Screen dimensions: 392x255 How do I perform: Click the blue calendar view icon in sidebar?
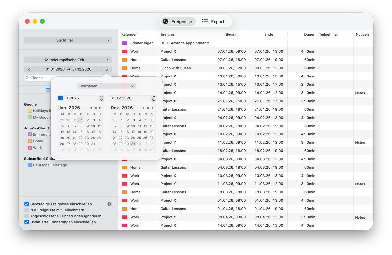pos(47,90)
